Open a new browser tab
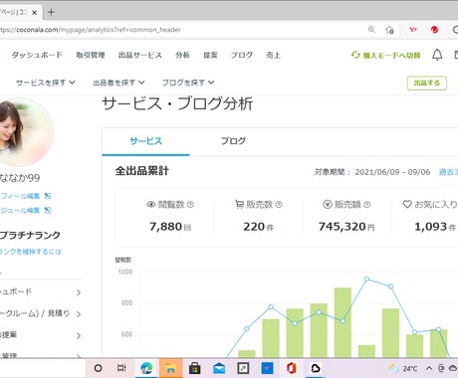Viewport: 458px width, 378px height. [51, 12]
